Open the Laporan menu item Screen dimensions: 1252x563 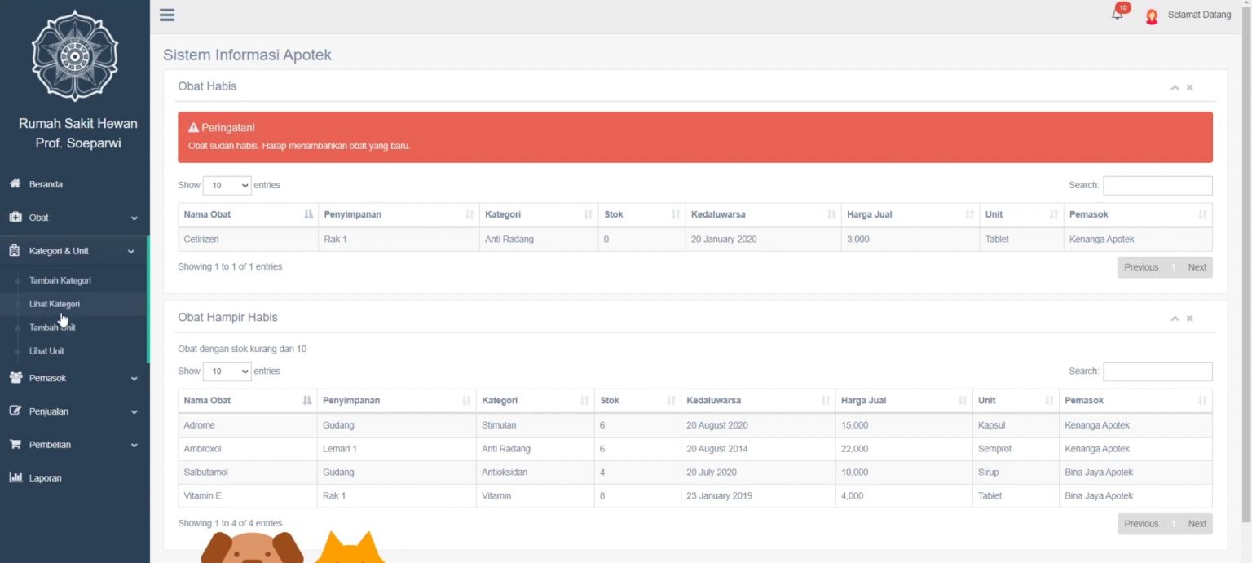45,478
